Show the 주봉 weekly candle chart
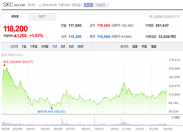This screenshot has height=132, width=183. [144, 47]
